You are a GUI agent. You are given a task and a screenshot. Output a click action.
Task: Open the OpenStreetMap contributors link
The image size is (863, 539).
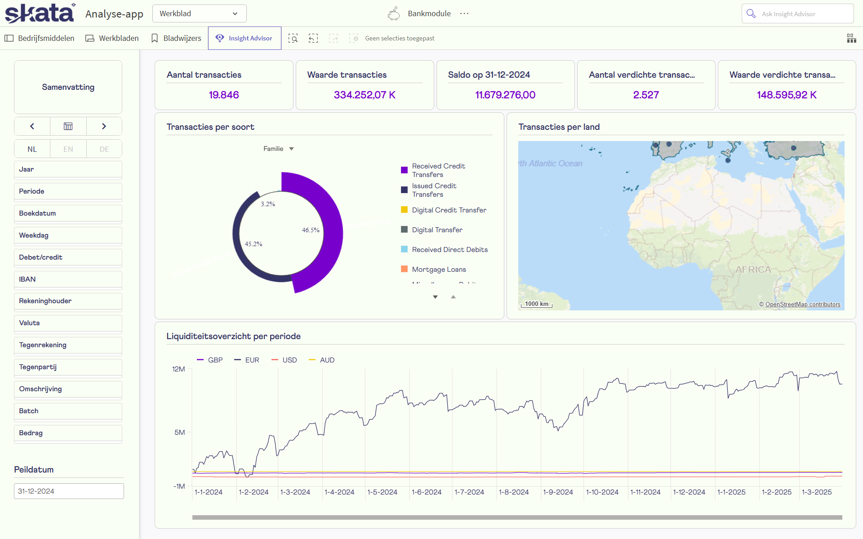802,304
